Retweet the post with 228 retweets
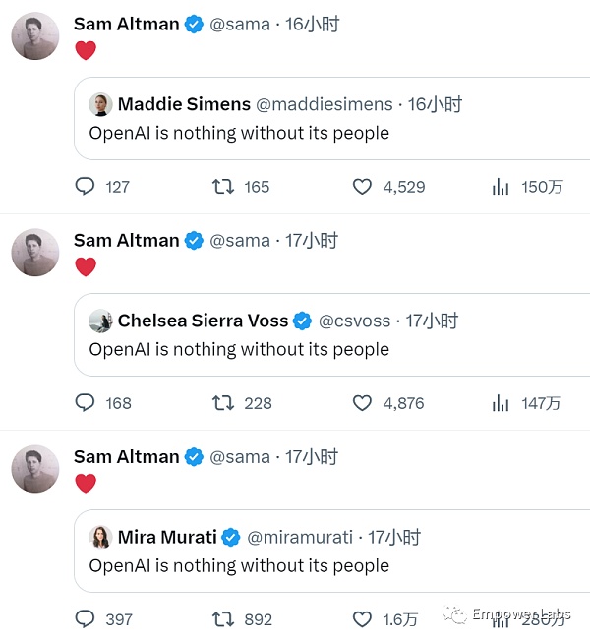 [x=223, y=403]
